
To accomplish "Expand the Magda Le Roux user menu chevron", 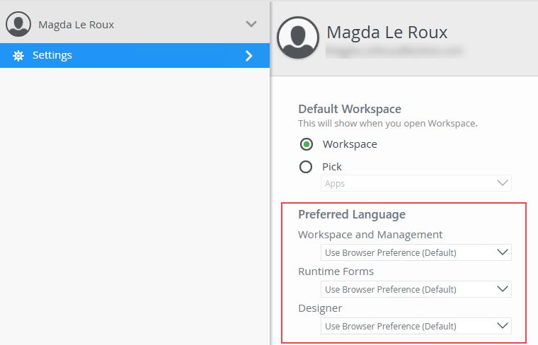I will point(251,24).
